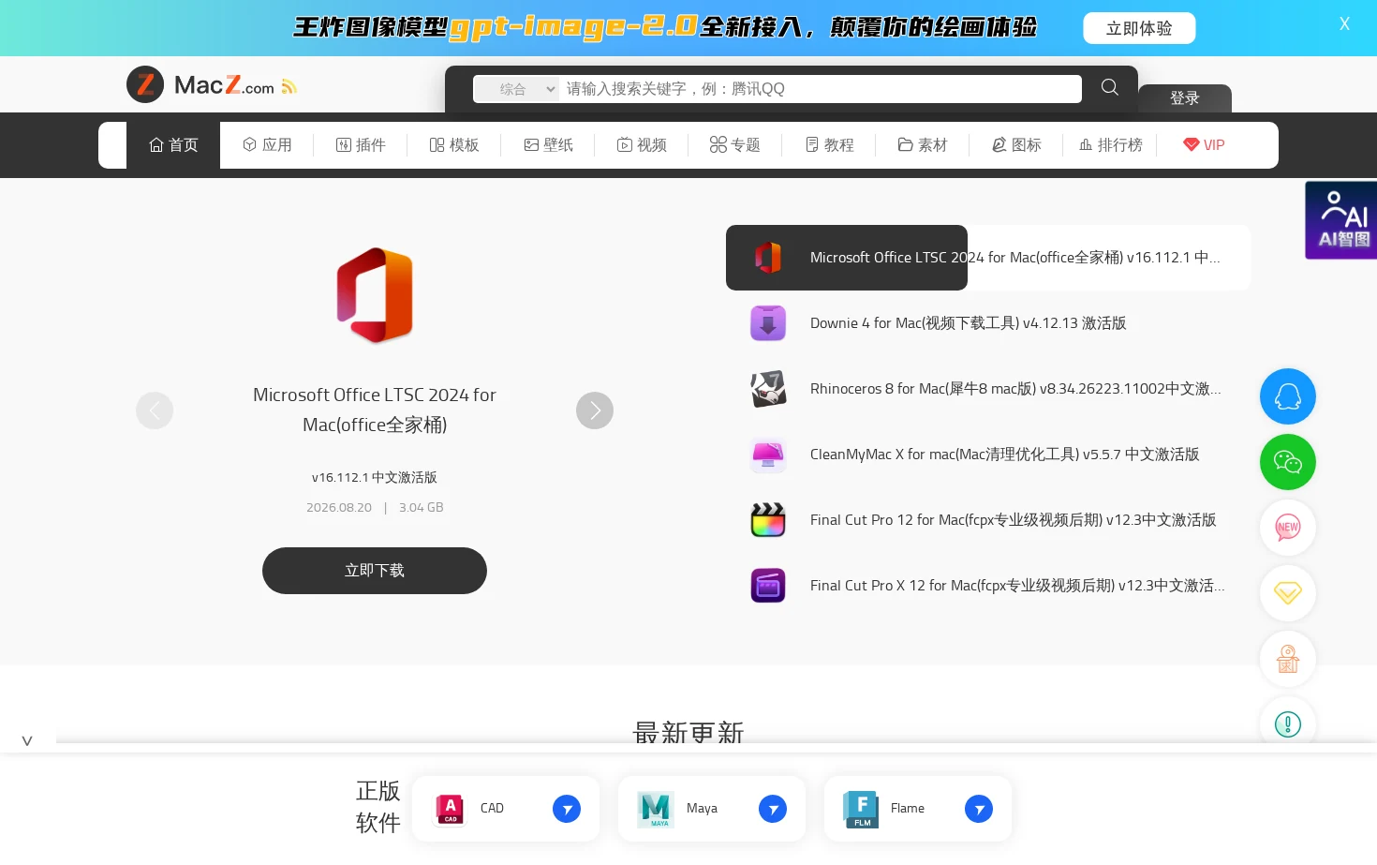The height and width of the screenshot is (865, 1377).
Task: Go to previous featured carousel slide
Action: [x=155, y=410]
